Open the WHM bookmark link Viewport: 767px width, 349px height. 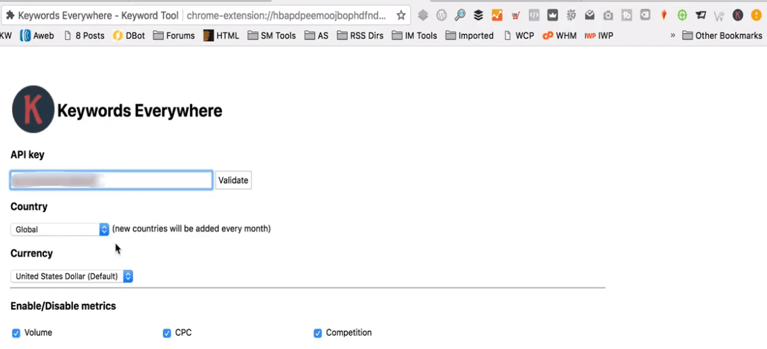pyautogui.click(x=559, y=36)
